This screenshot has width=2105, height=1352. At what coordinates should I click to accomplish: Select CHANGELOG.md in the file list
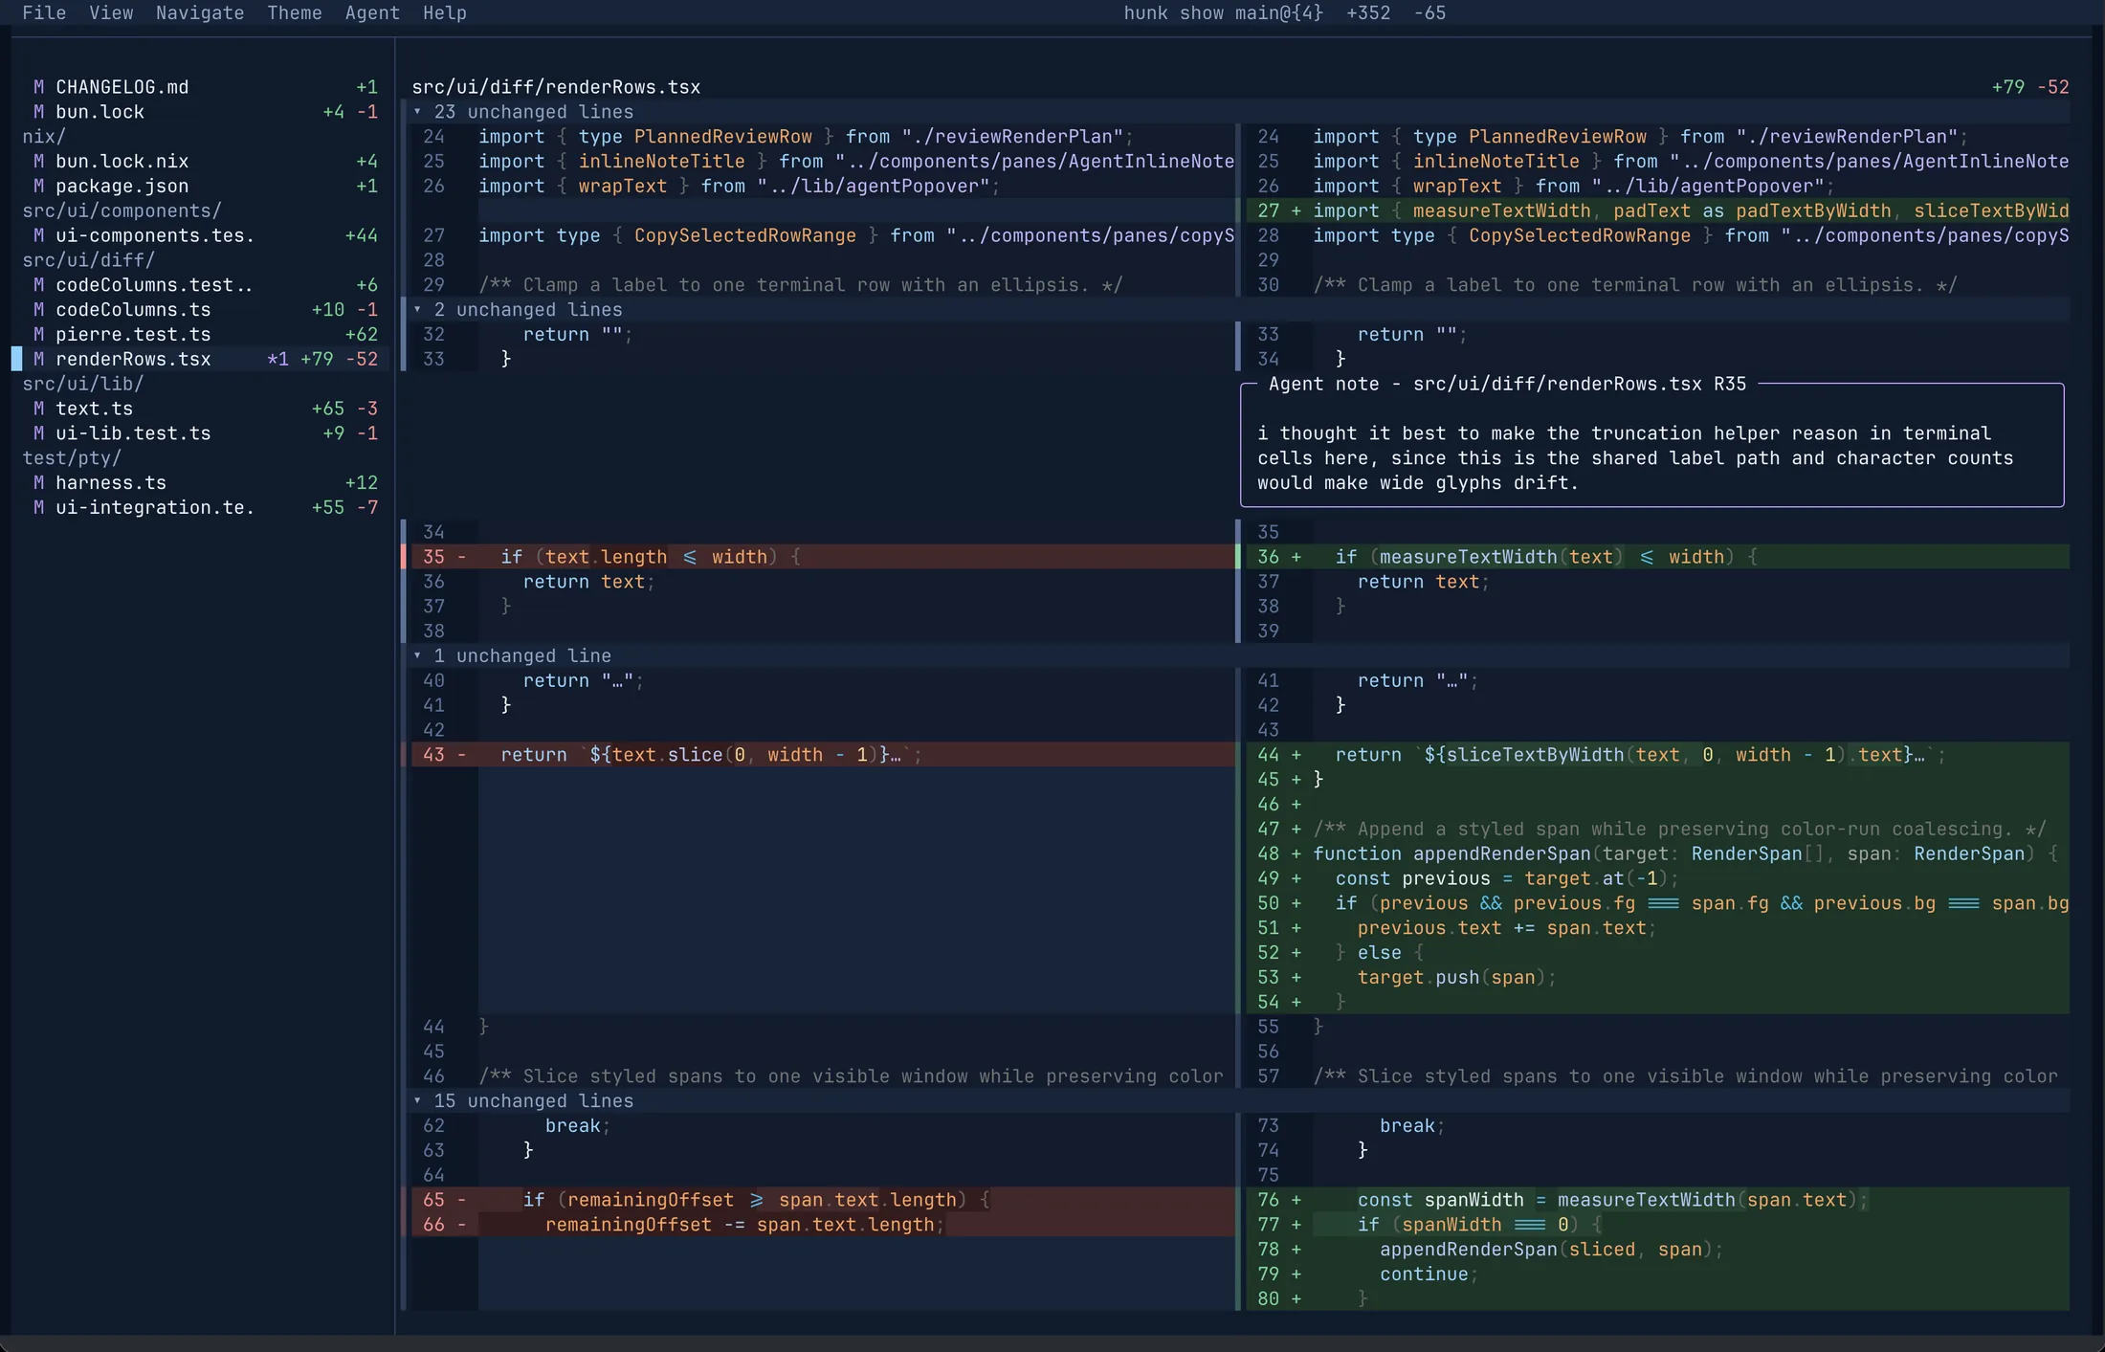tap(201, 87)
